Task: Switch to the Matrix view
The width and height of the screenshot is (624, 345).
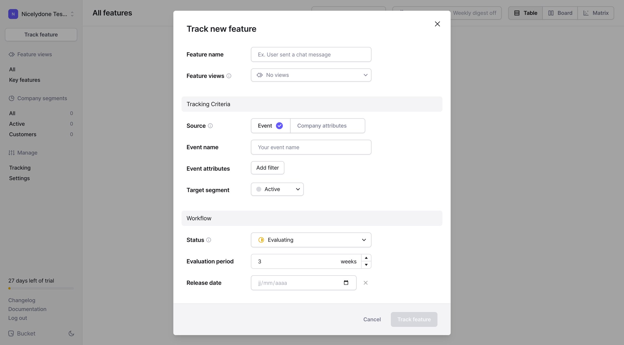Action: pos(596,13)
